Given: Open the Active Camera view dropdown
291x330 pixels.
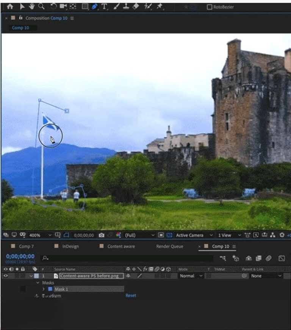Looking at the screenshot, I should click(x=194, y=235).
